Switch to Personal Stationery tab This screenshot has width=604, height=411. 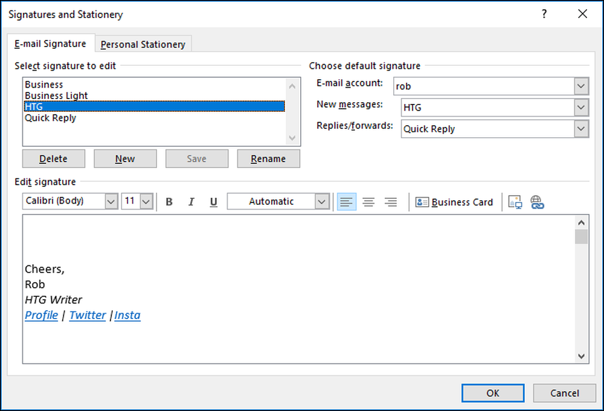click(x=143, y=44)
